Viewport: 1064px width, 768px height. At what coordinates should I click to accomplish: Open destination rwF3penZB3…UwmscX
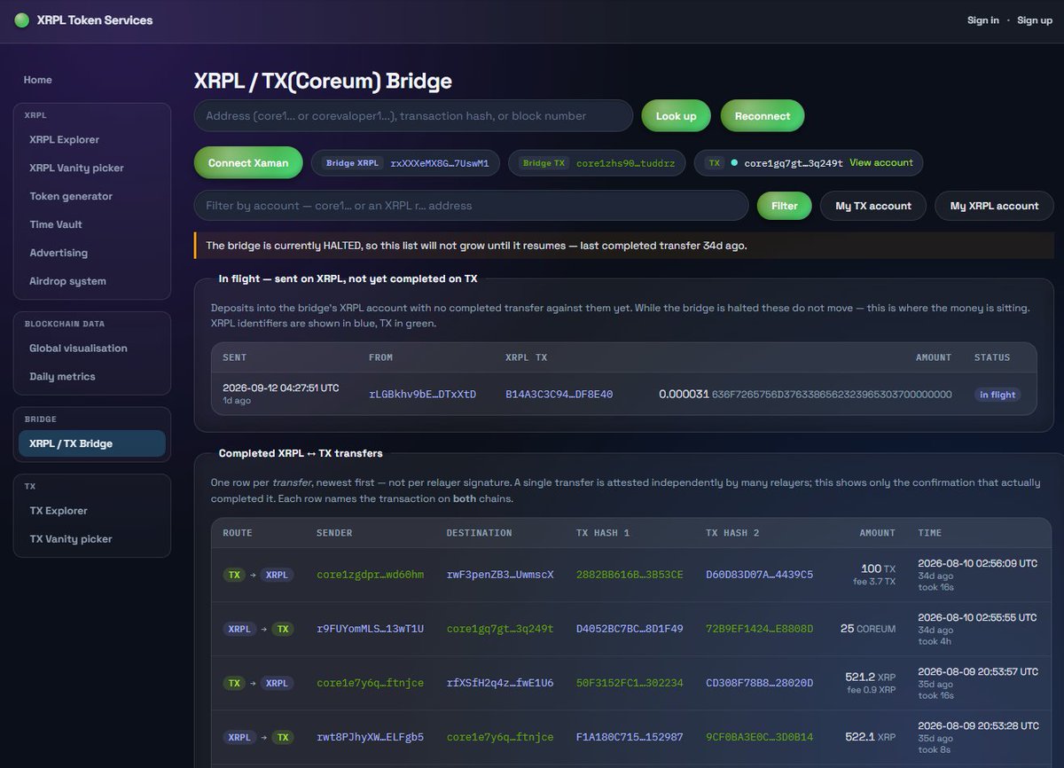point(500,575)
